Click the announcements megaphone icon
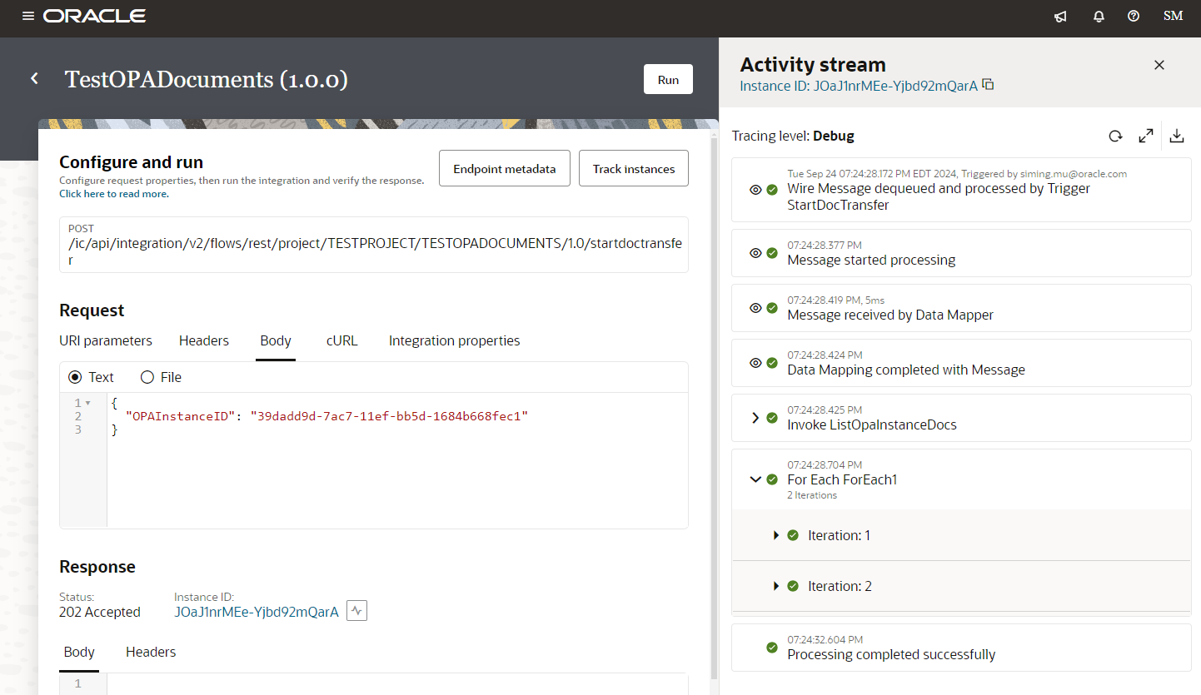Image resolution: width=1201 pixels, height=695 pixels. tap(1060, 17)
